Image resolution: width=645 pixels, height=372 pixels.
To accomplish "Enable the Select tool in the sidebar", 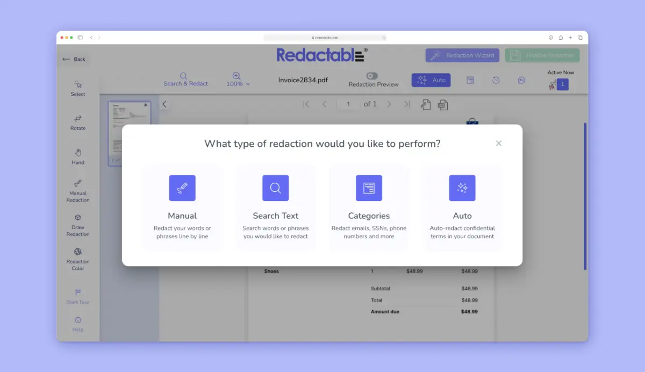I will tap(77, 89).
